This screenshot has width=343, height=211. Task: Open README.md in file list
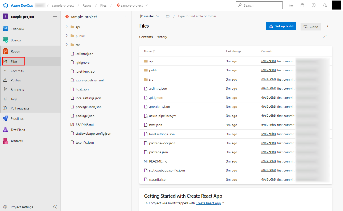click(158, 161)
